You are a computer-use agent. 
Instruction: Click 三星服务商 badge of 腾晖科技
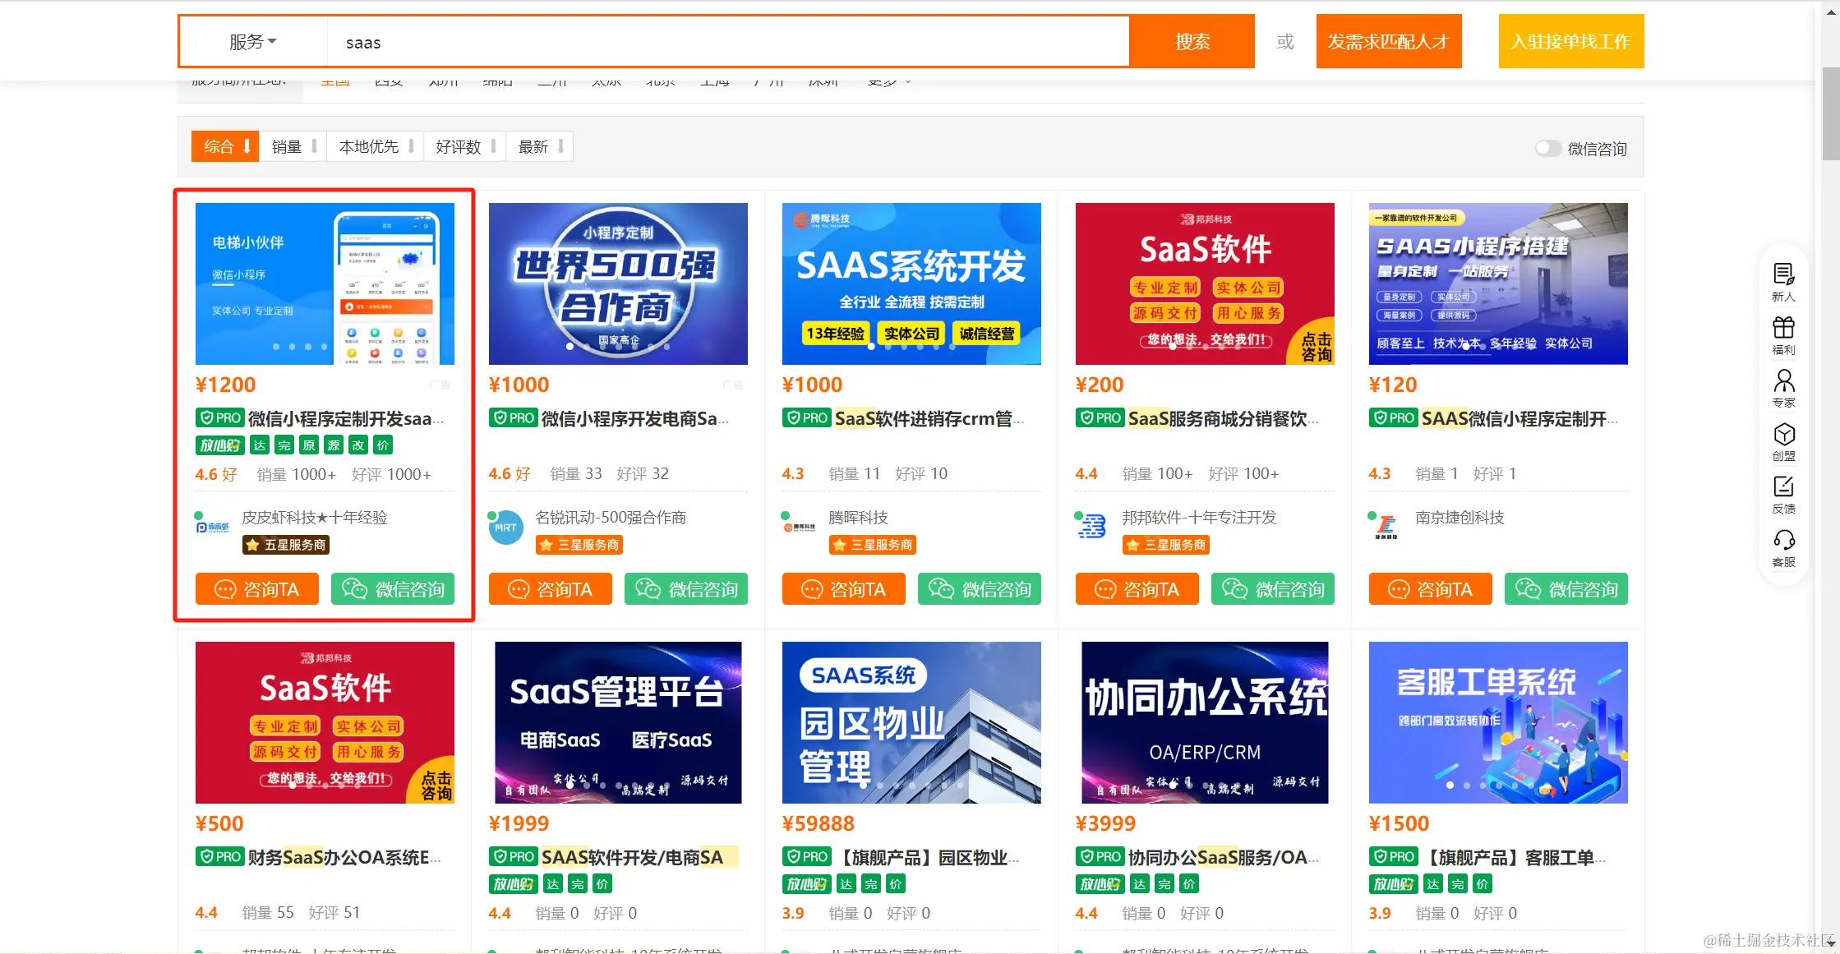(873, 545)
